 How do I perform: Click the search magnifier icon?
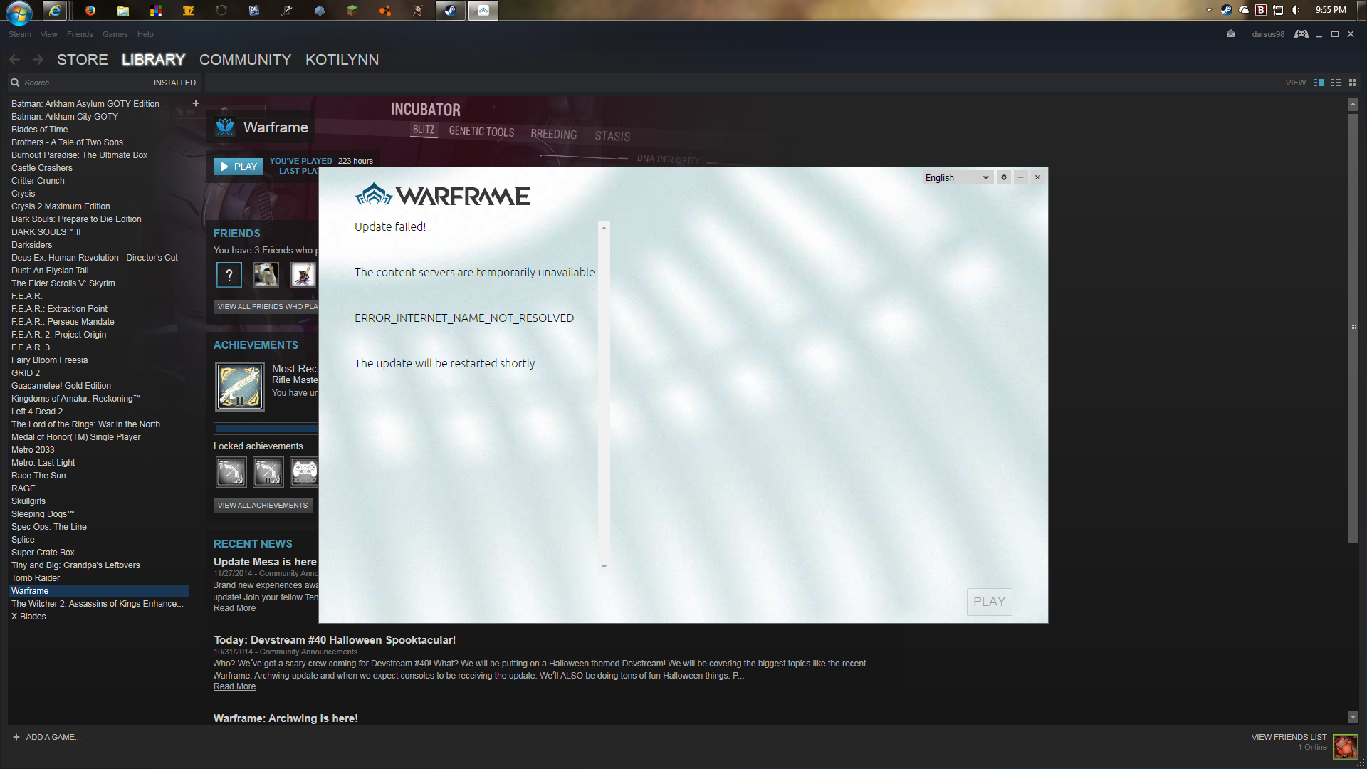coord(15,83)
